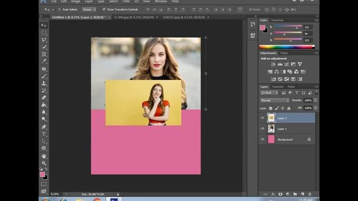Select the Pen tool

click(44, 127)
